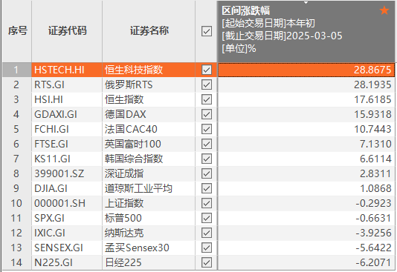Select the value cell -6.2071
This screenshot has width=397, height=272.
306,262
